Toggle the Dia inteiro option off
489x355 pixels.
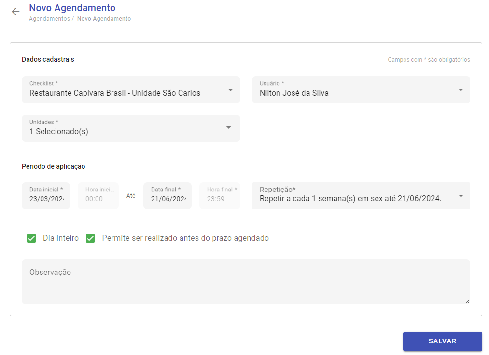coord(31,238)
